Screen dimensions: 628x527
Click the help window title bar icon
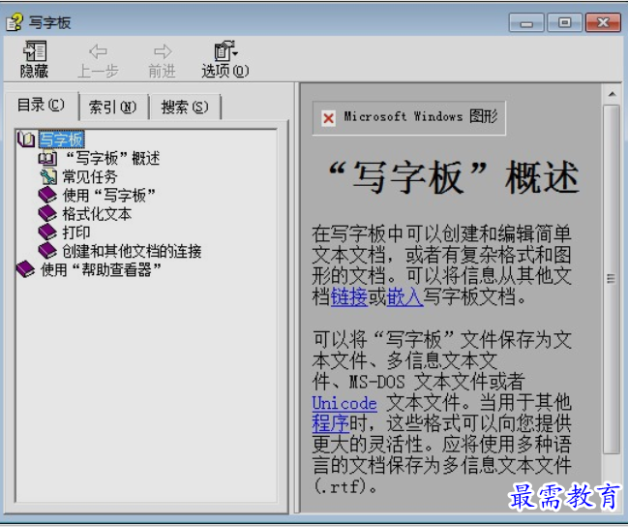coord(15,21)
